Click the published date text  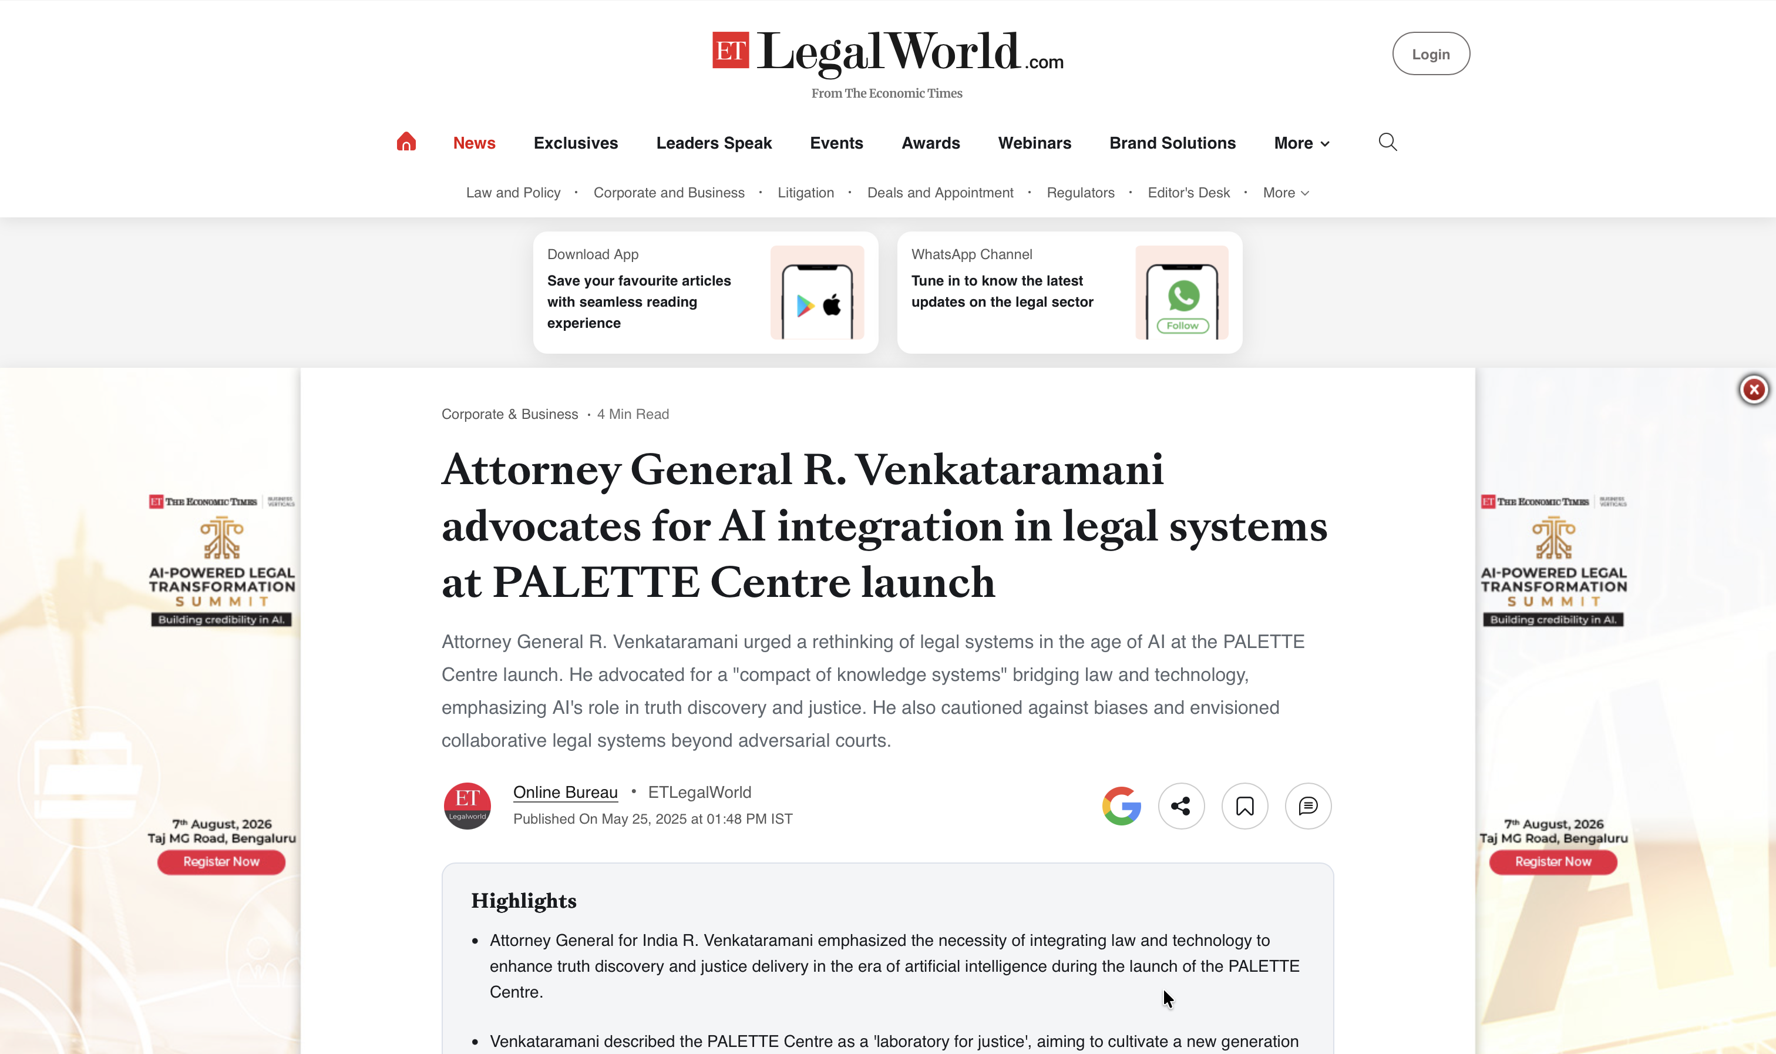tap(652, 819)
